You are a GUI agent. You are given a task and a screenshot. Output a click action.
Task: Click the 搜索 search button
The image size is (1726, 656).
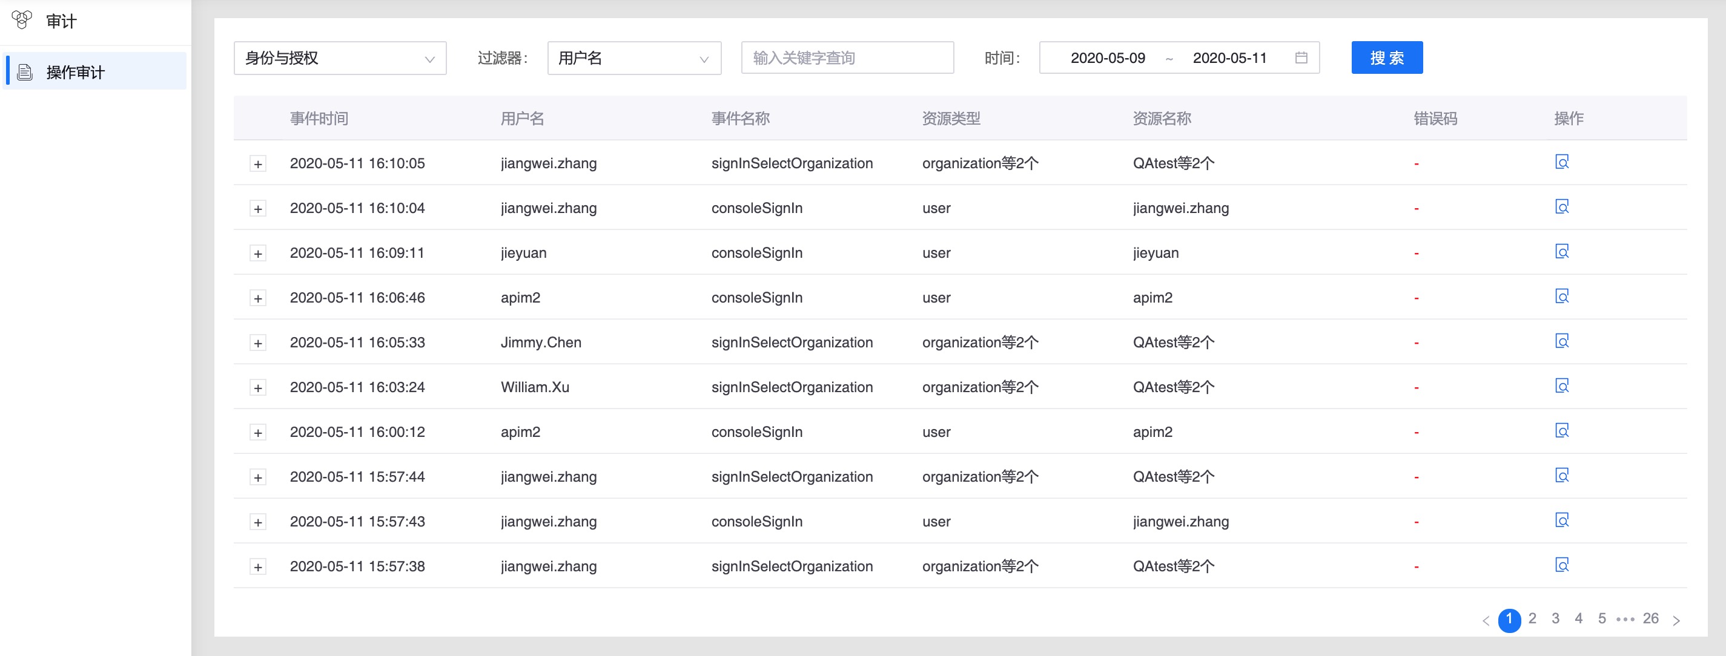[x=1386, y=57]
